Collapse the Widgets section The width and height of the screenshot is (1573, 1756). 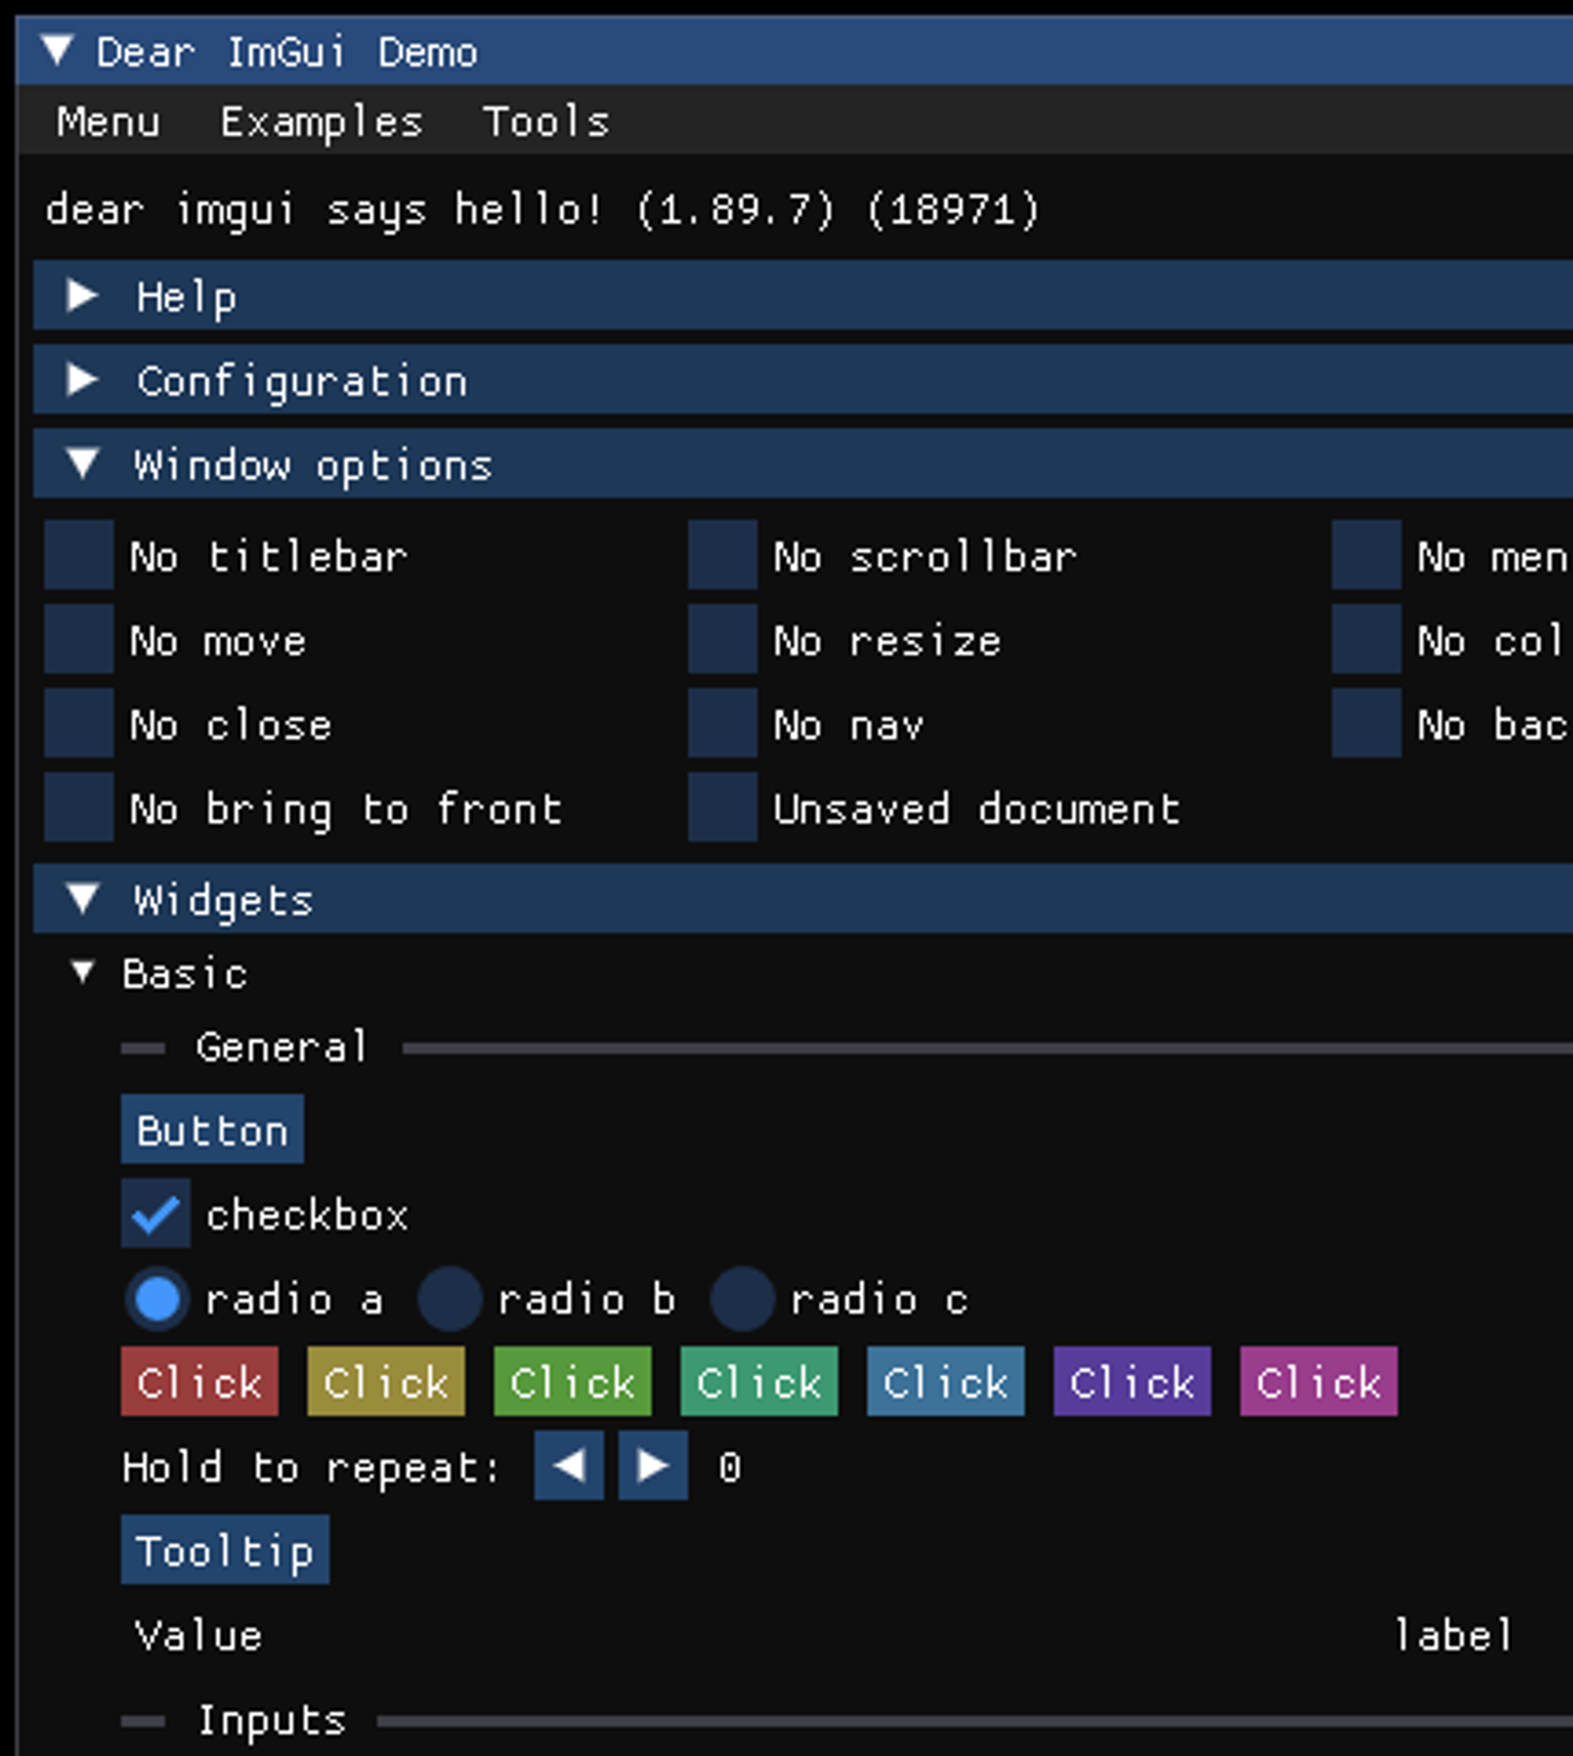click(x=803, y=899)
